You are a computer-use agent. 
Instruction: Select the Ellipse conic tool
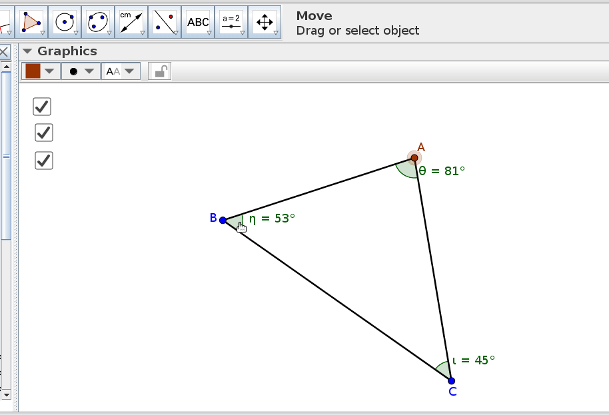(x=98, y=22)
